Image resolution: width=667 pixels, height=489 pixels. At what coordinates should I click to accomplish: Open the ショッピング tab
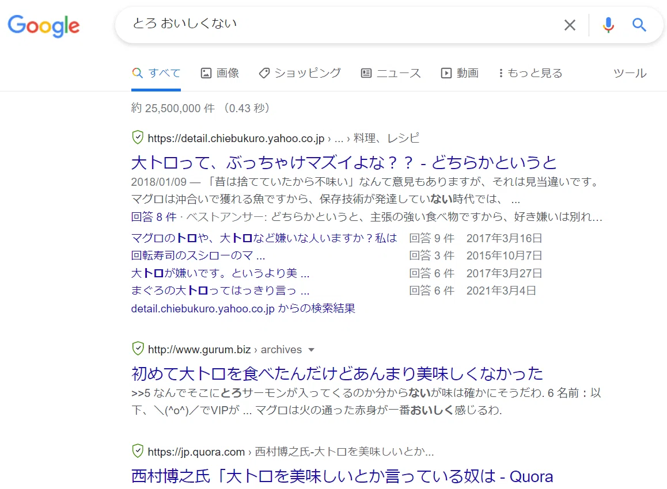300,73
